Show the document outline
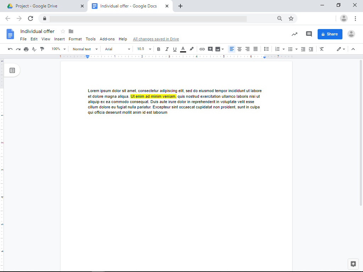This screenshot has height=272, width=363. tap(12, 70)
